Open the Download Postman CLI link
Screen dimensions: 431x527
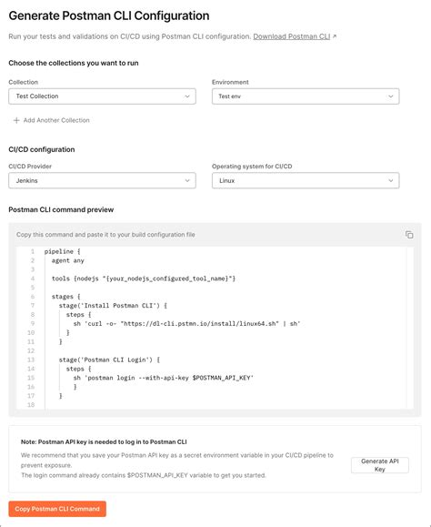[x=292, y=36]
